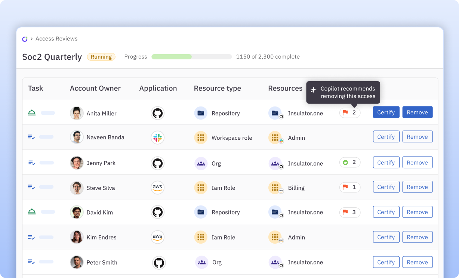Remove Anita Miller's Insulator.one repository access
Image resolution: width=459 pixels, height=278 pixels.
pyautogui.click(x=417, y=112)
